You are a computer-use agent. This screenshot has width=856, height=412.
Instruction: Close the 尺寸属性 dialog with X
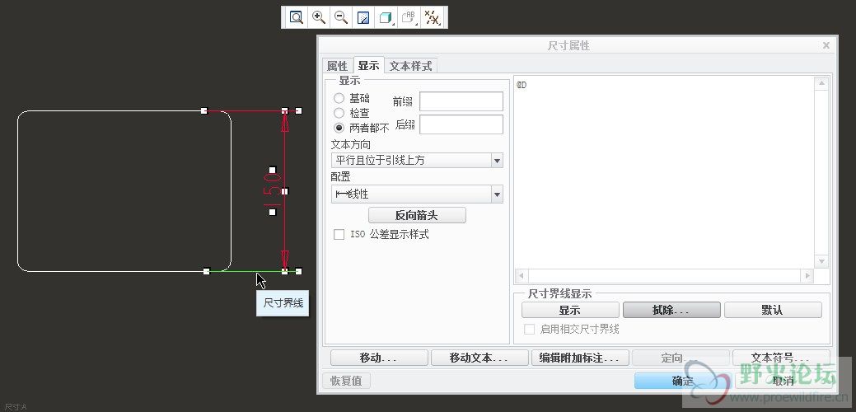coord(826,45)
